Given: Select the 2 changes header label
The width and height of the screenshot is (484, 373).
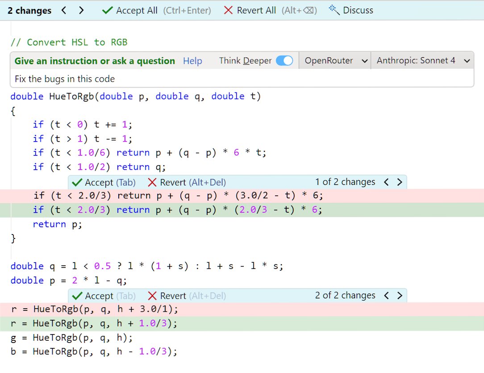Looking at the screenshot, I should [29, 10].
